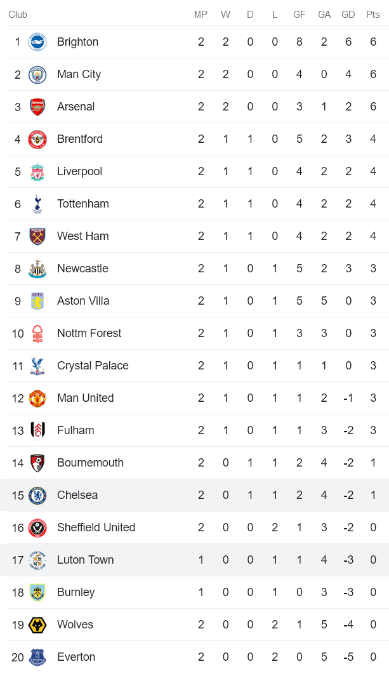Click the Brighton club crest icon
The width and height of the screenshot is (389, 676).
click(x=37, y=43)
